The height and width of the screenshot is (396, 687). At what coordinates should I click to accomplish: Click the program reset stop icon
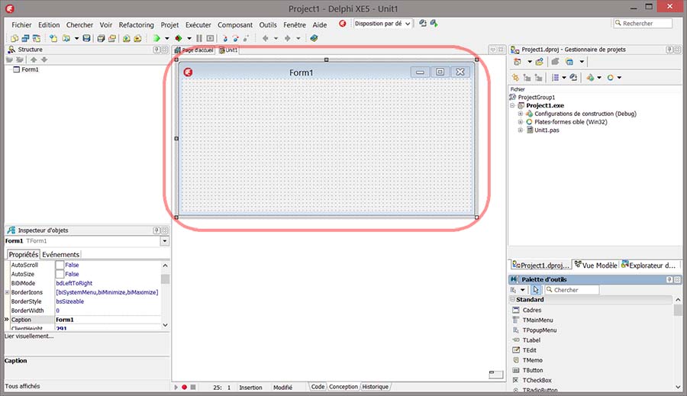(211, 38)
